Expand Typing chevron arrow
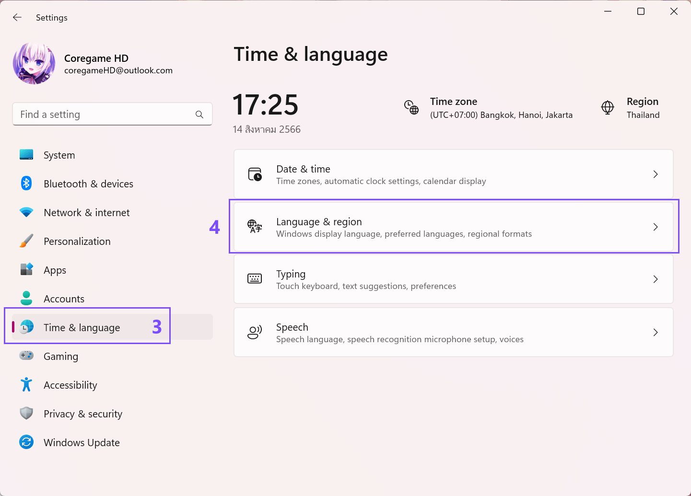The width and height of the screenshot is (691, 496). 656,279
